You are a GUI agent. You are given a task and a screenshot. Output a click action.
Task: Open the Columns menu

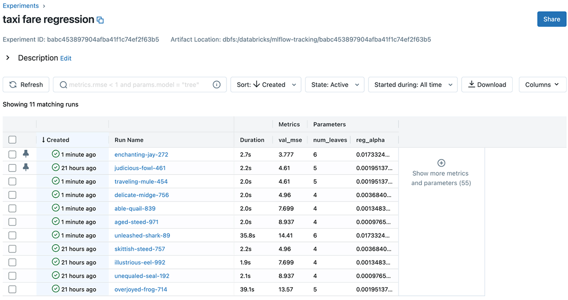coord(542,85)
